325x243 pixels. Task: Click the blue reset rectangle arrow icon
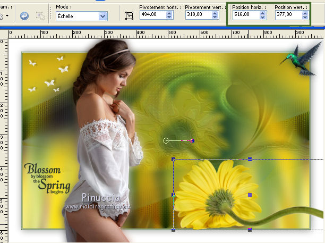coord(24,16)
